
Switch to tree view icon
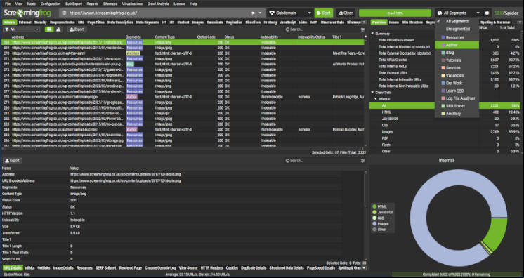pos(58,29)
